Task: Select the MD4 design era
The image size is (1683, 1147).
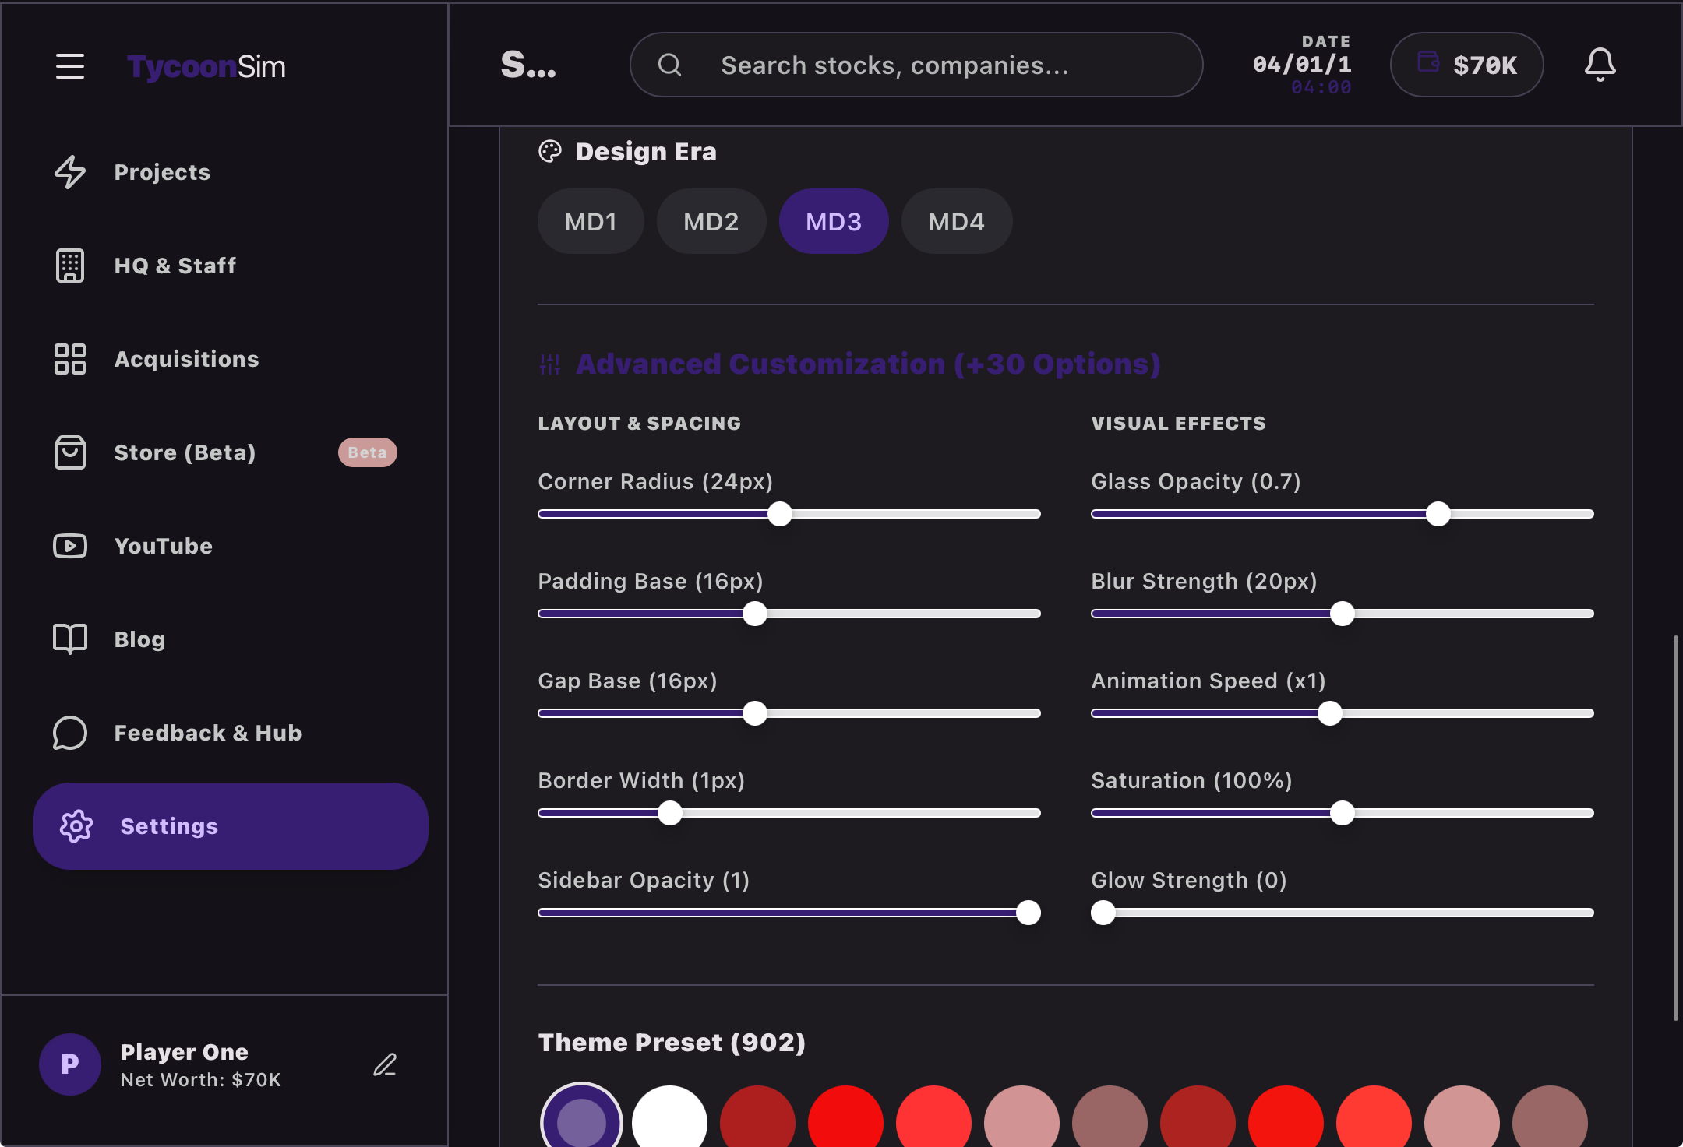Action: click(x=956, y=222)
